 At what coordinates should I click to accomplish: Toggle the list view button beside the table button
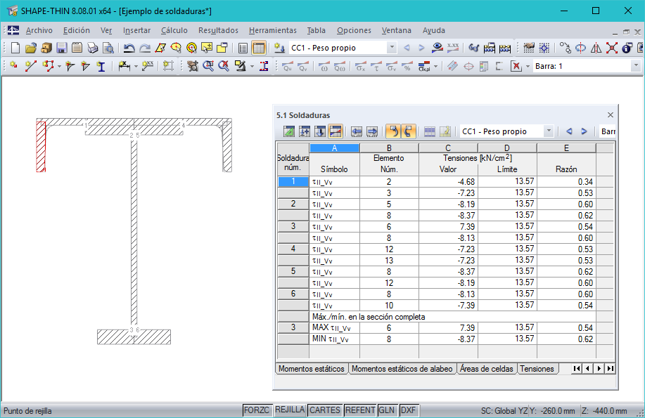[243, 48]
